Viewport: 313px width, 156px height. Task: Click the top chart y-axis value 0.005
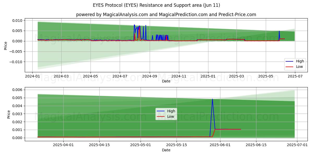click(18, 31)
